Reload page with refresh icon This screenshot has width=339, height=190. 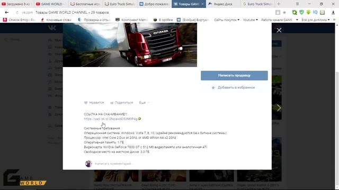point(17,13)
